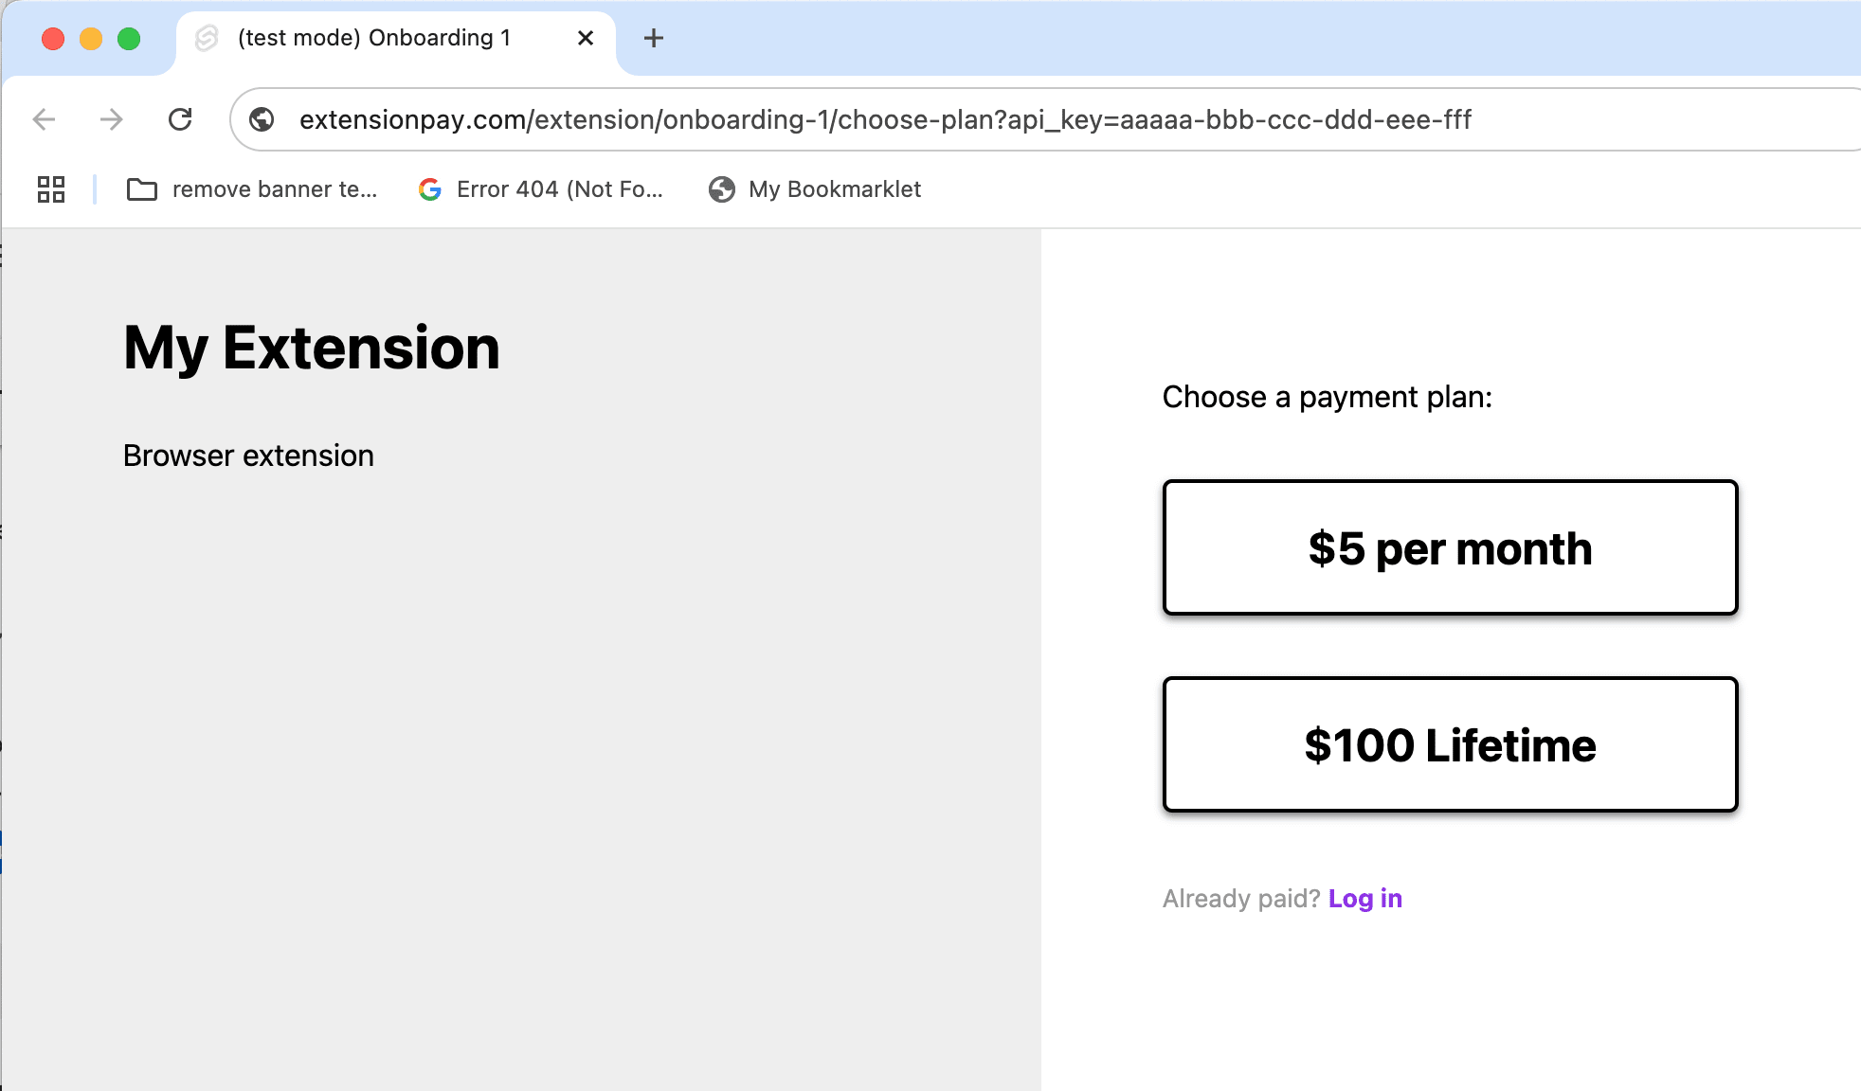Open the 'remove banner te...' bookmarks folder
This screenshot has width=1861, height=1091.
256,189
